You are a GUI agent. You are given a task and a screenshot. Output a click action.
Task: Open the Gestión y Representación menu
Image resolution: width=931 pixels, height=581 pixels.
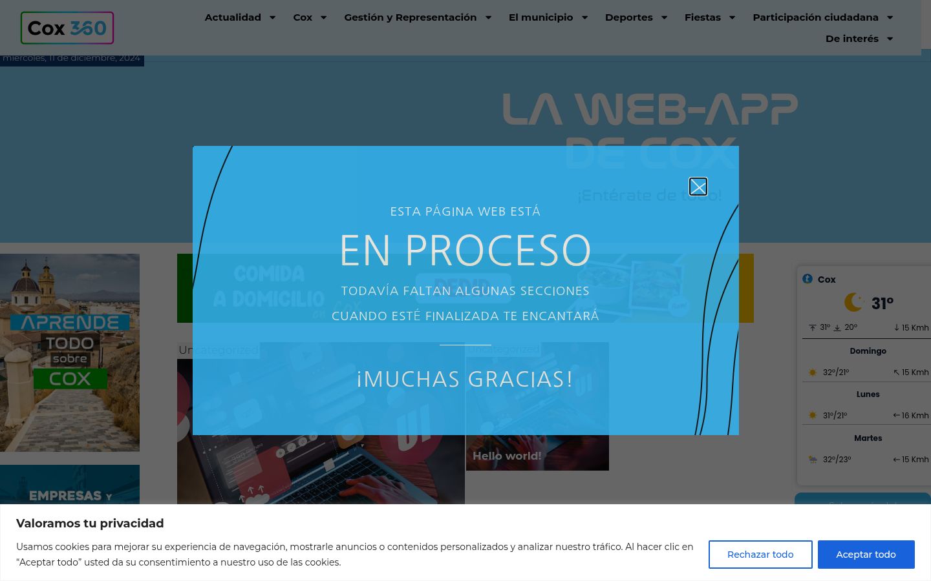pos(411,17)
